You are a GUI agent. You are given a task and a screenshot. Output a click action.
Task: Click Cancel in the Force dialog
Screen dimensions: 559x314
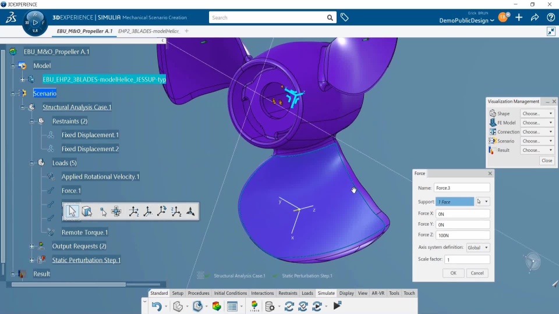click(477, 273)
